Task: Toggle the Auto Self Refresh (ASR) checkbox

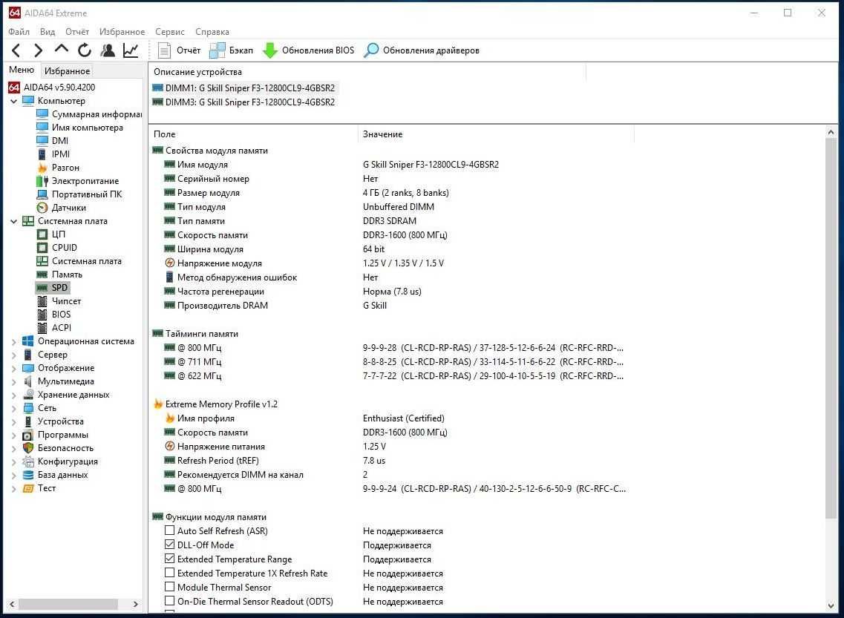Action: tap(169, 530)
